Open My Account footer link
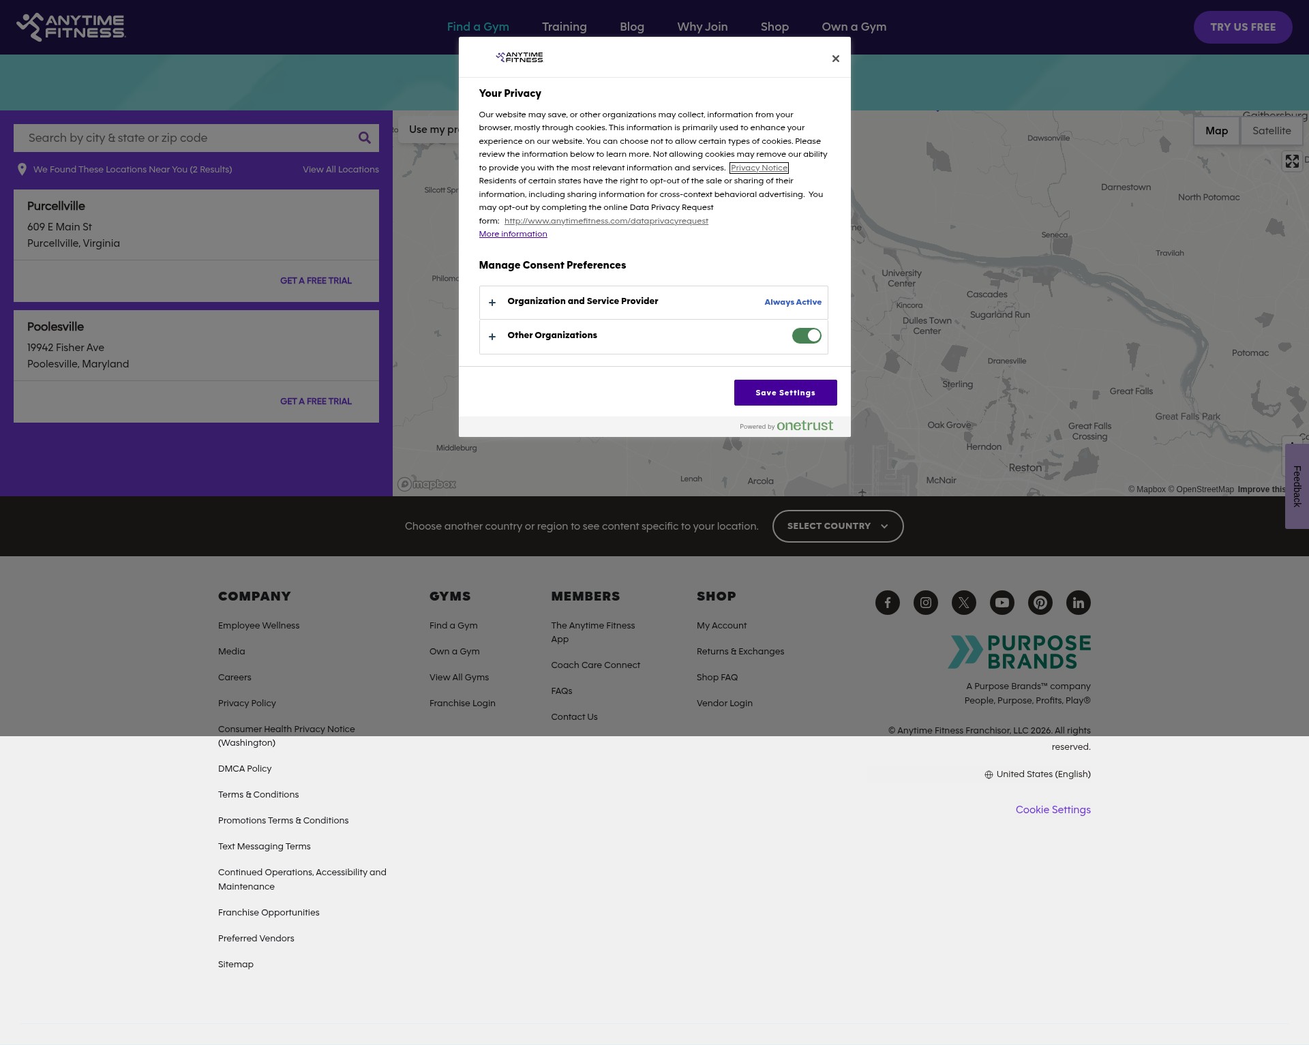 (721, 626)
